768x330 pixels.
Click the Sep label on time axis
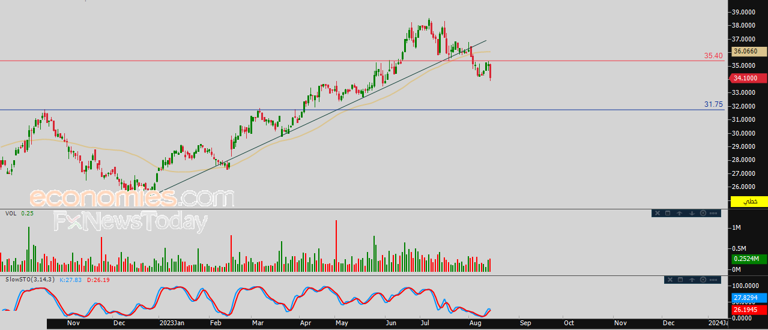pyautogui.click(x=525, y=323)
